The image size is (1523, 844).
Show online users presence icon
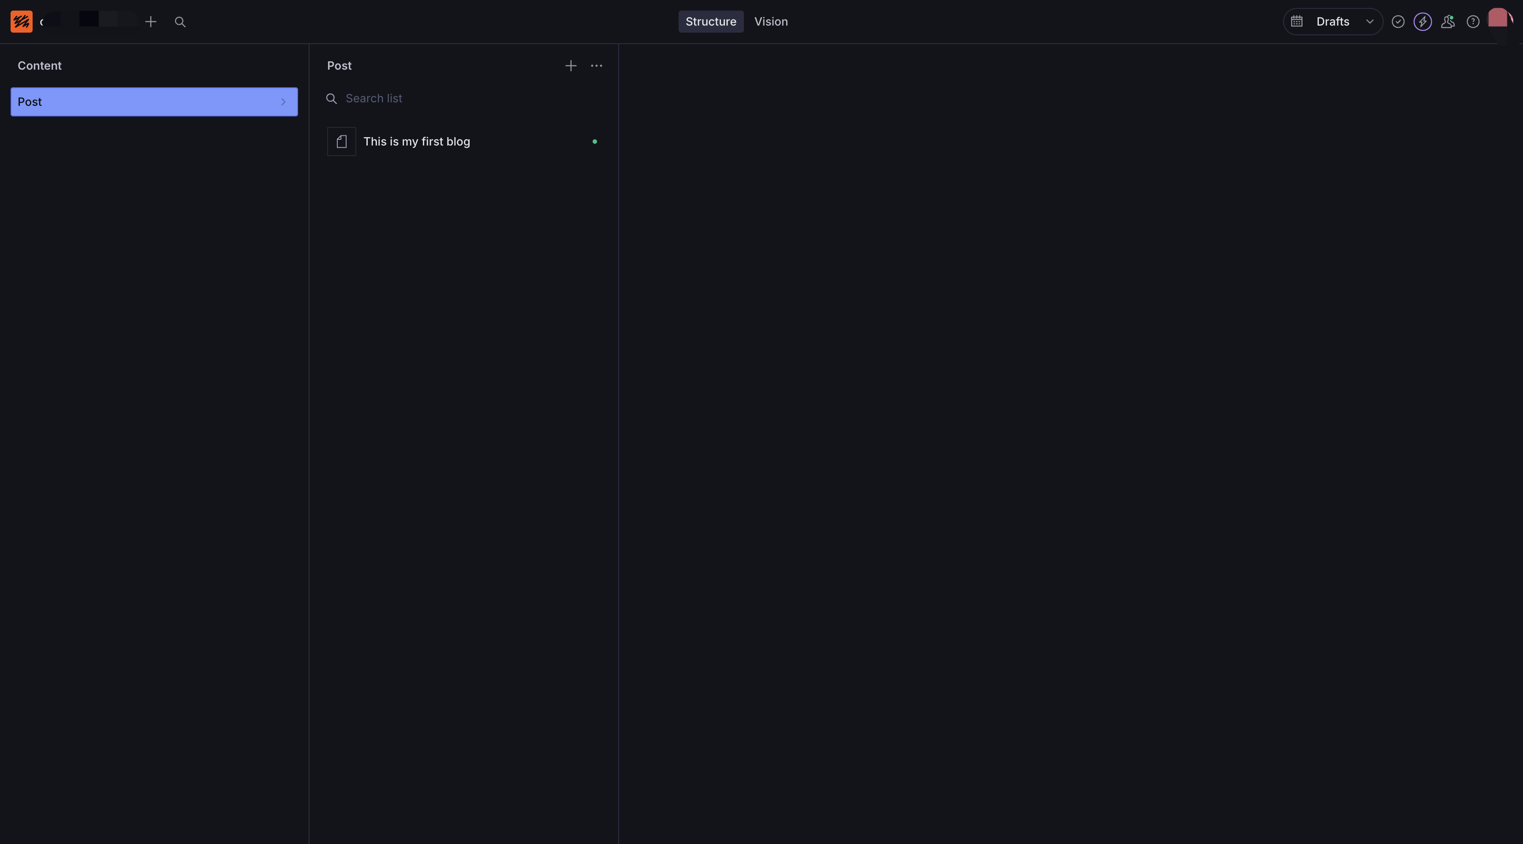[1447, 22]
